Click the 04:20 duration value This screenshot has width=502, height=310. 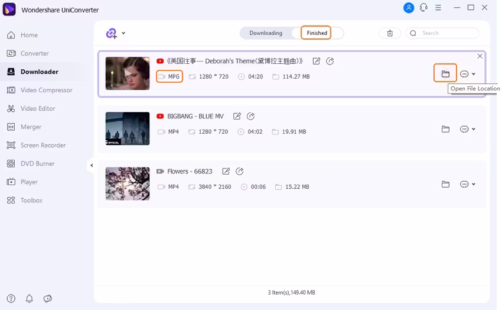coord(256,77)
